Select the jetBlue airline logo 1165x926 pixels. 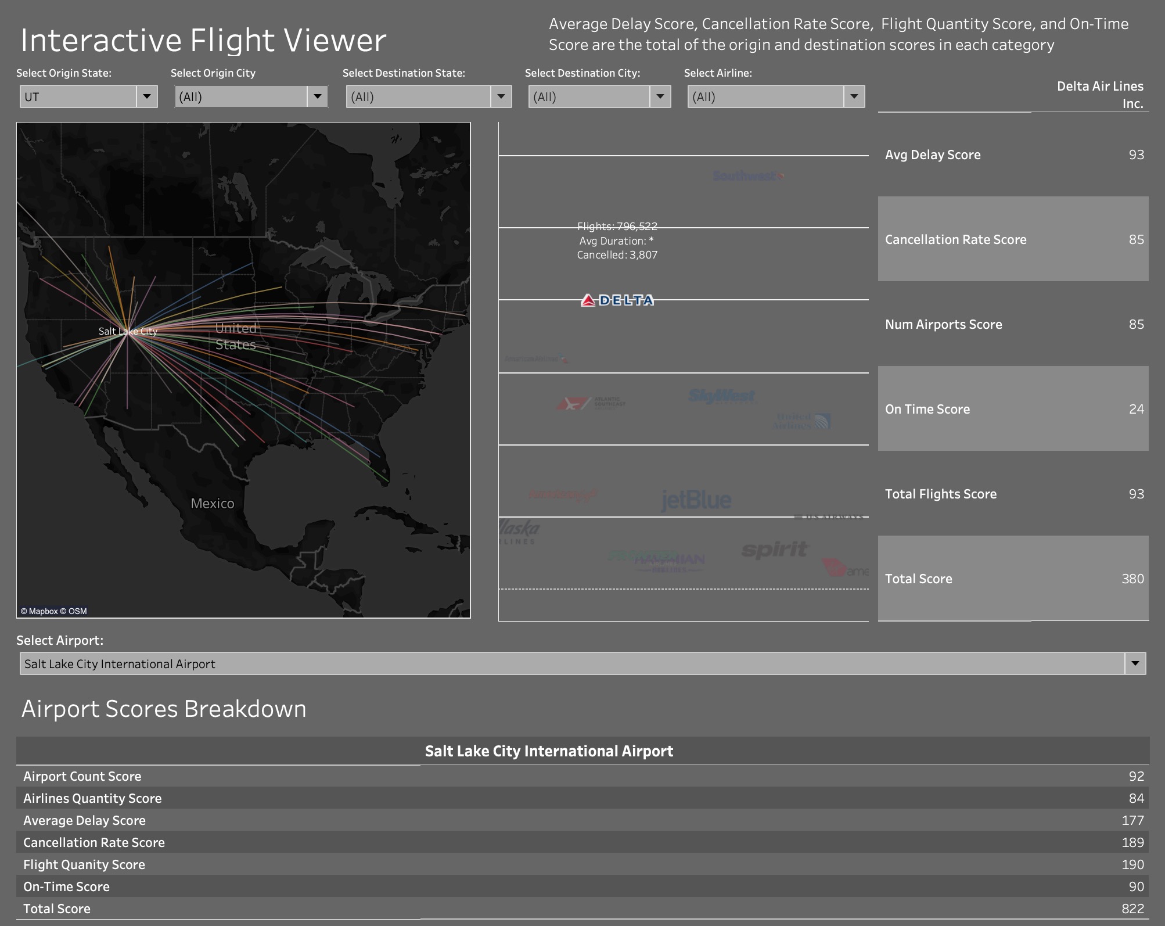point(697,498)
